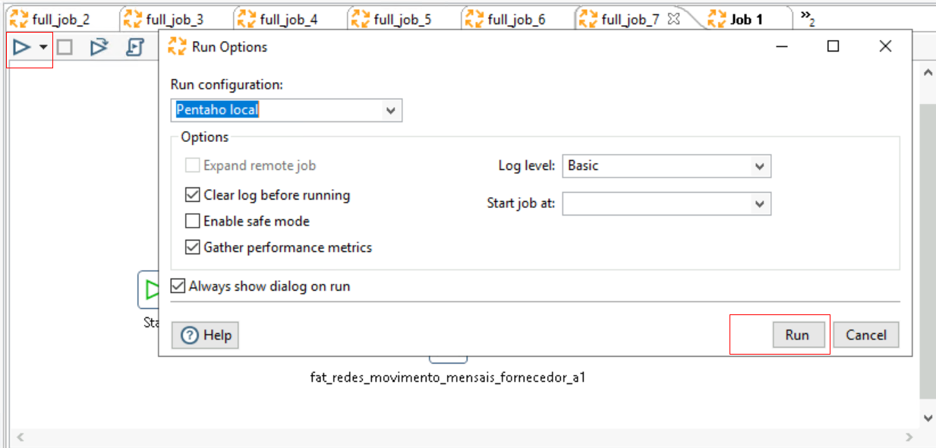Start the job with the Run toolbar icon
Screen dimensions: 936x448
pyautogui.click(x=22, y=48)
